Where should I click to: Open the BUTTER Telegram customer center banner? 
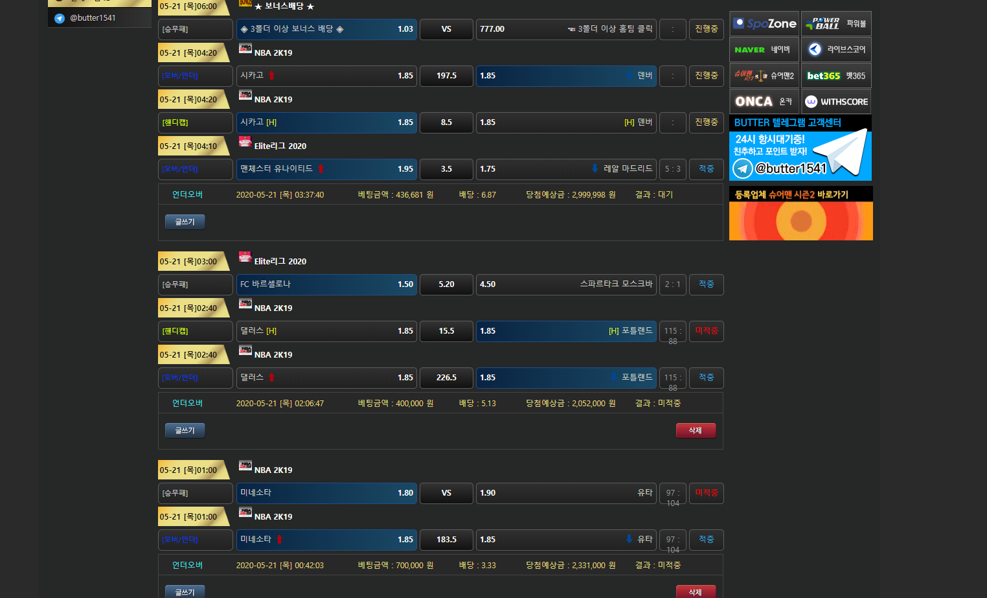pos(800,148)
